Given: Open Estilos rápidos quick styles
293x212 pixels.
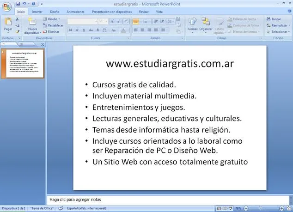Looking at the screenshot, I should pyautogui.click(x=220, y=26).
